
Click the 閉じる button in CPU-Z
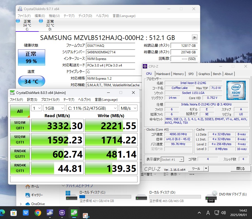pos(240,169)
